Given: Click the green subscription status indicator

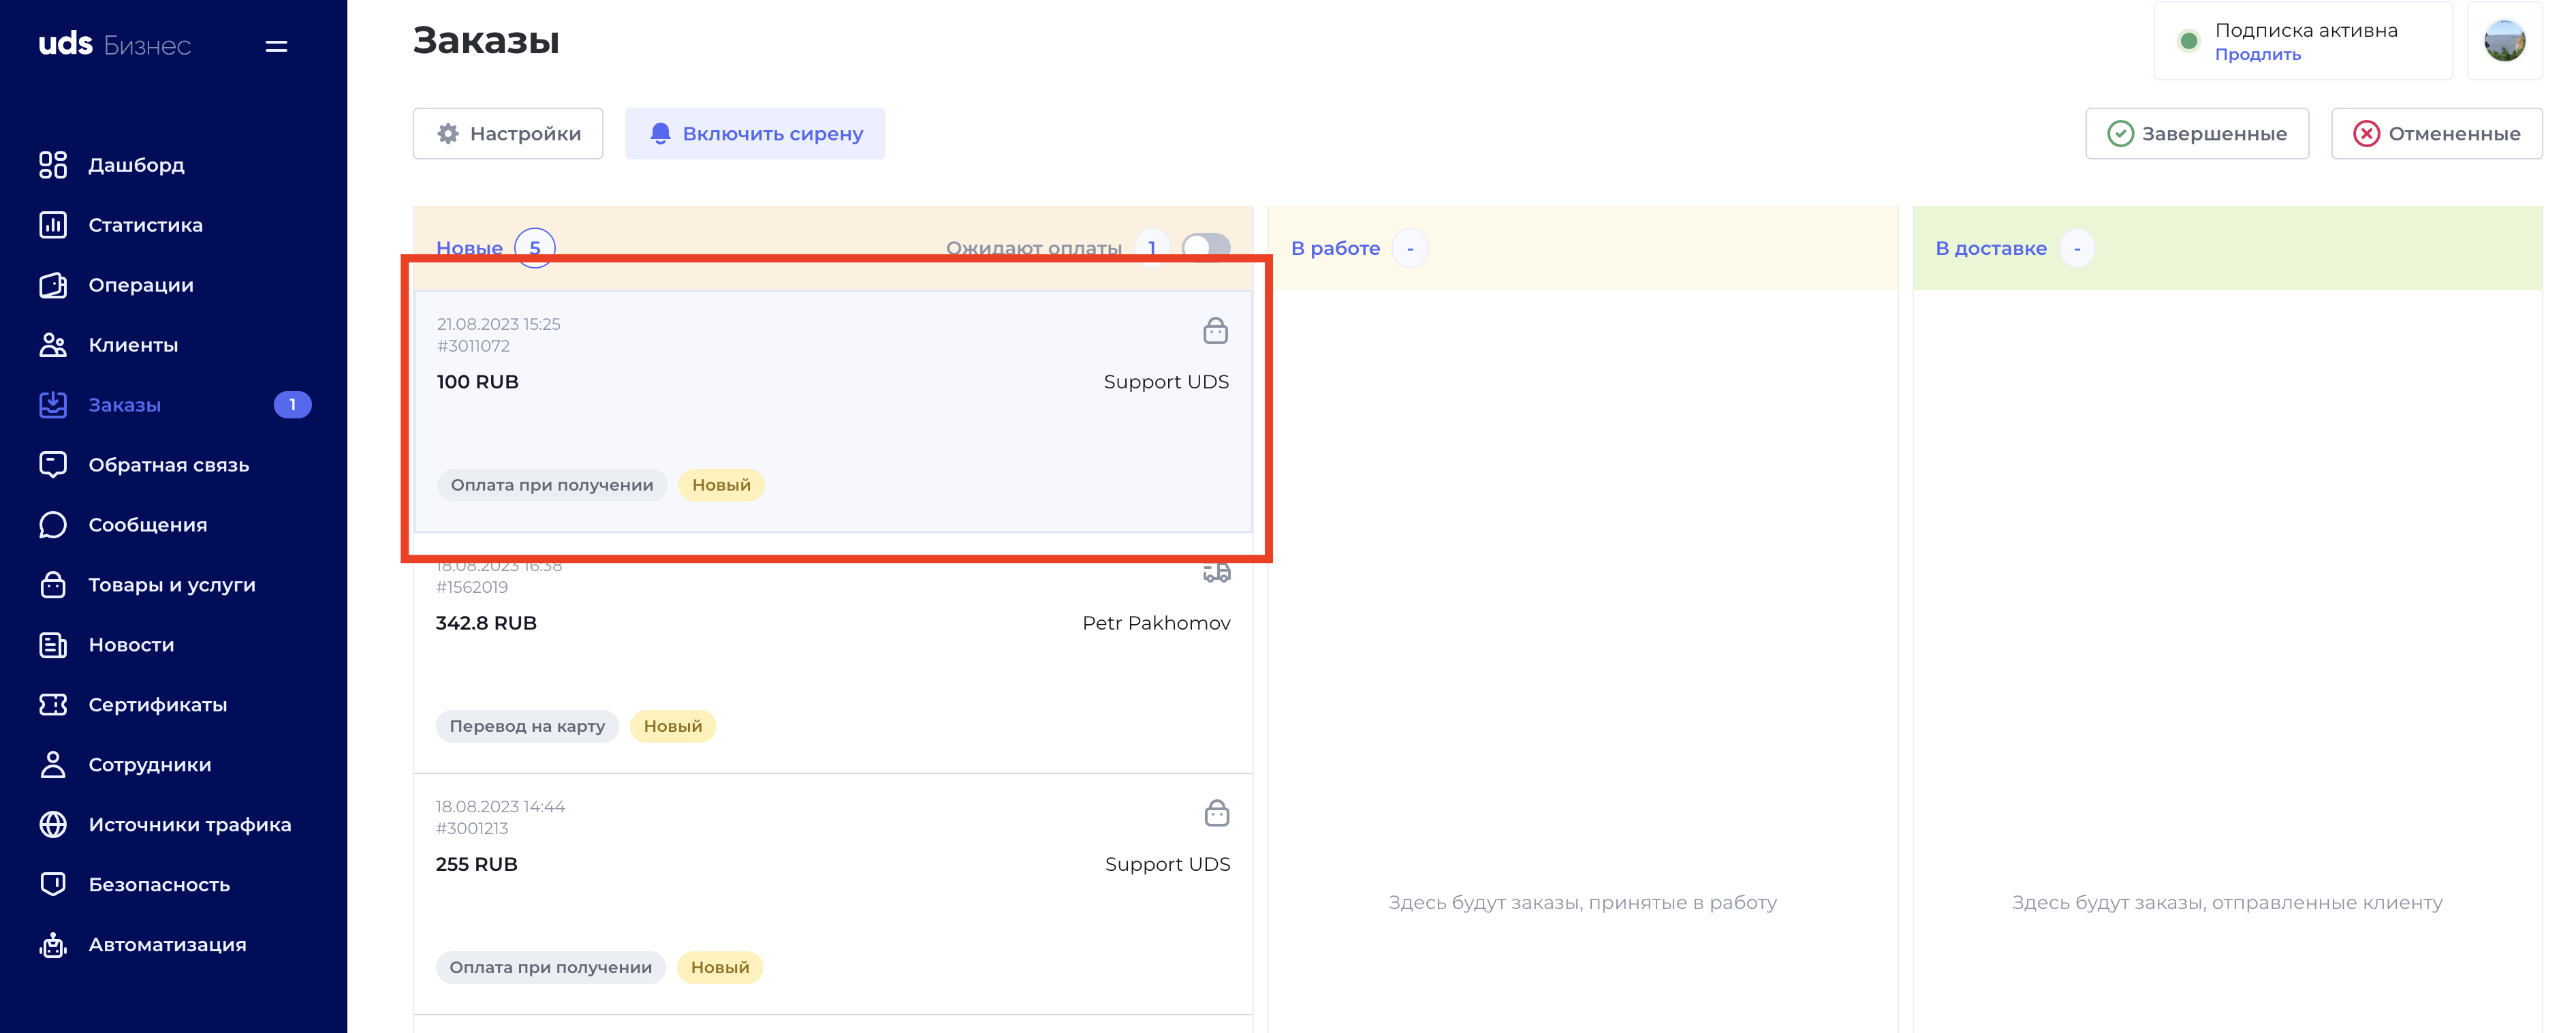Looking at the screenshot, I should click(x=2189, y=41).
